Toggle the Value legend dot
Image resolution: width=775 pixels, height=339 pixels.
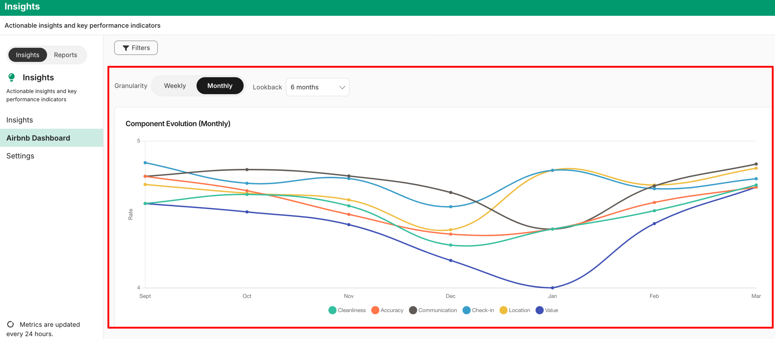[540, 310]
